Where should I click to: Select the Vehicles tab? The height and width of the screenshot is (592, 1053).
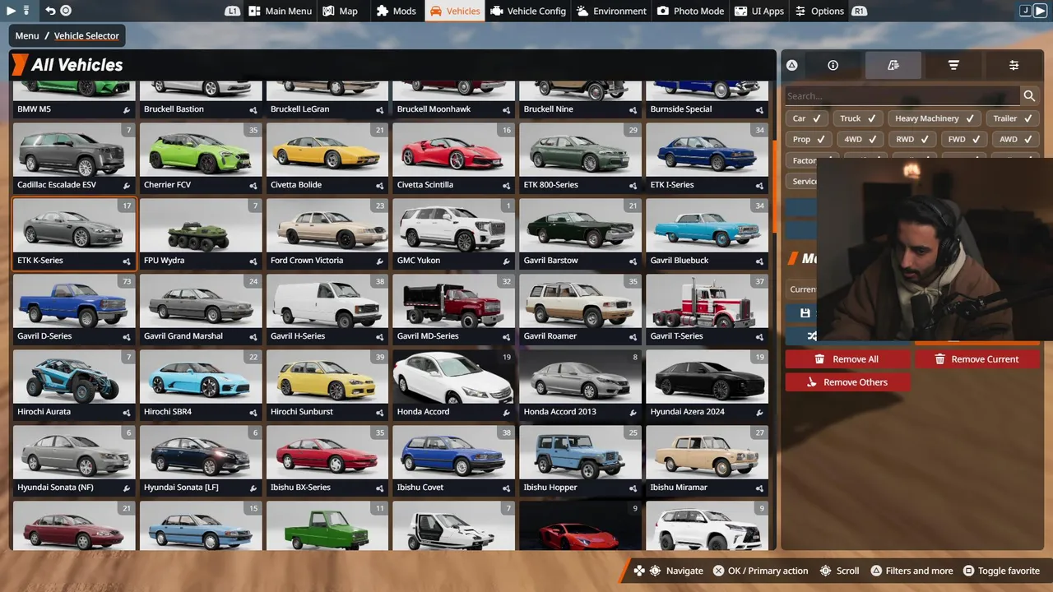tap(455, 11)
